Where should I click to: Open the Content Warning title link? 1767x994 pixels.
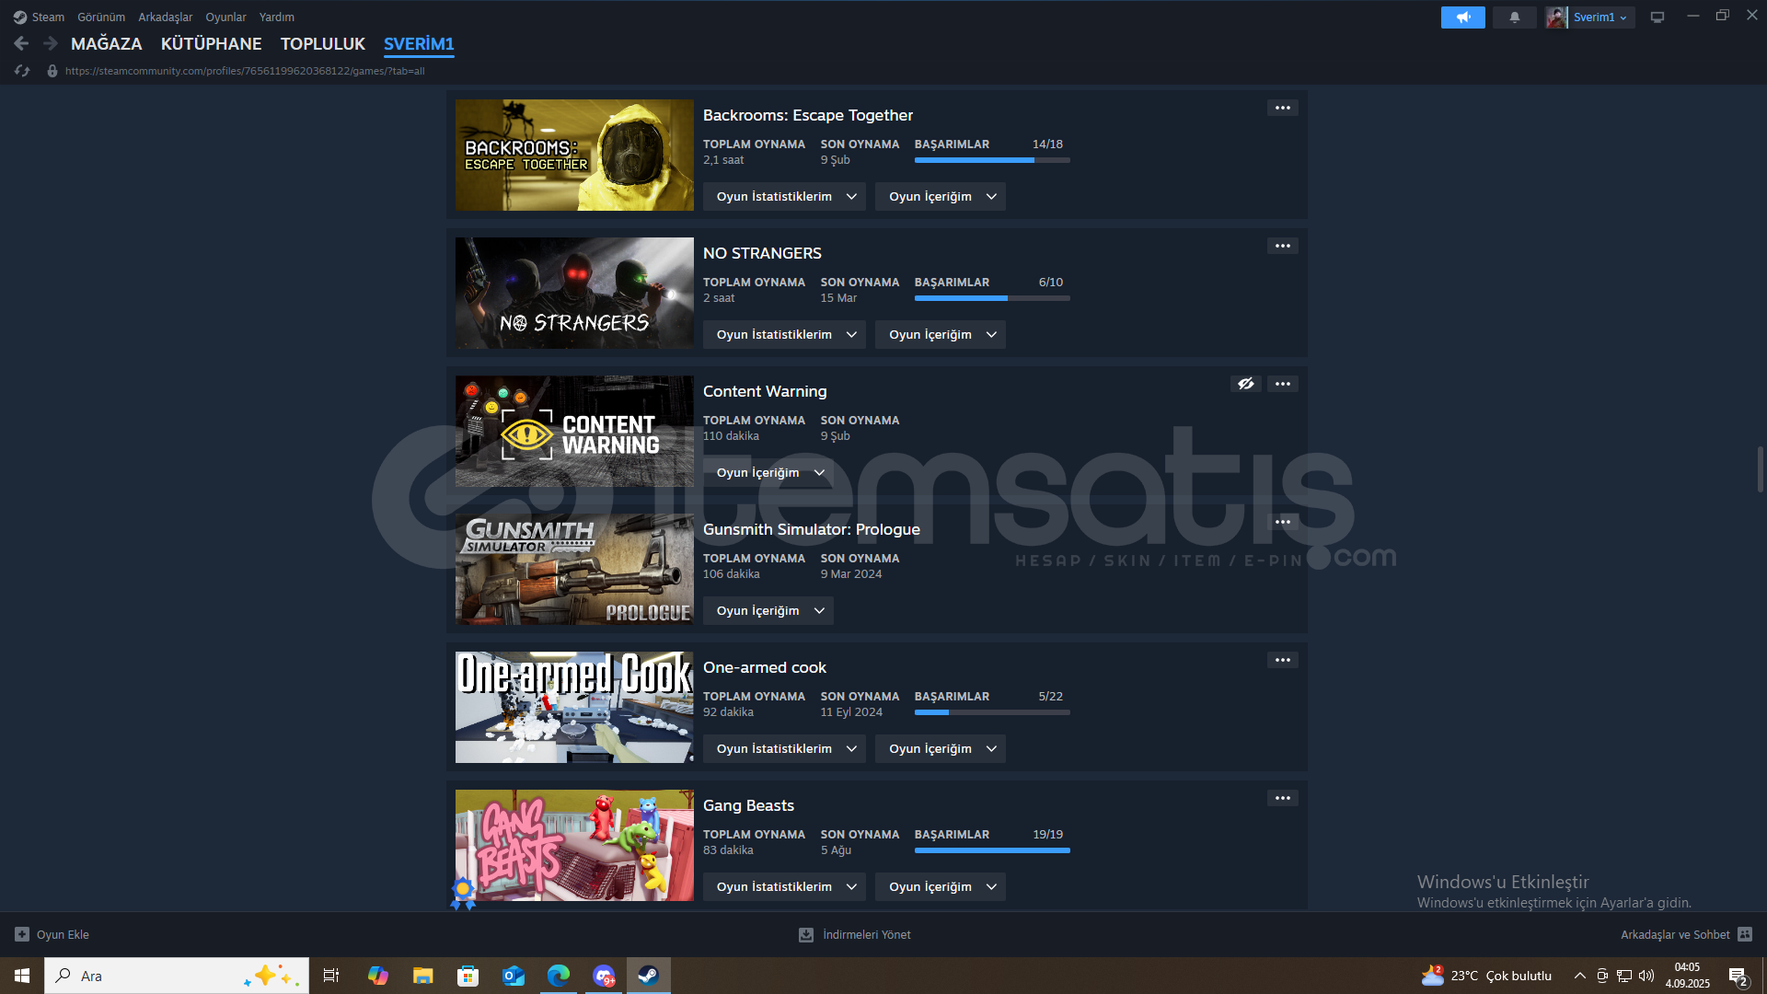(x=765, y=391)
